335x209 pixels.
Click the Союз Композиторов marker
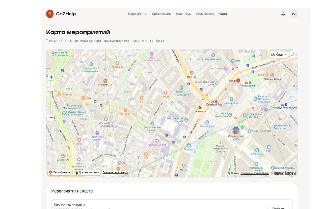click(152, 54)
